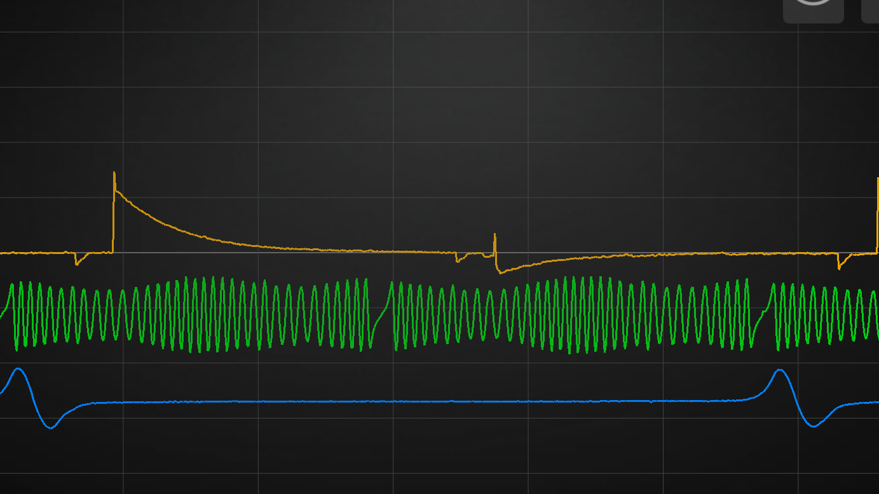This screenshot has width=879, height=494.
Task: Click the orange undershoot after the middle spike
Action: [x=502, y=272]
